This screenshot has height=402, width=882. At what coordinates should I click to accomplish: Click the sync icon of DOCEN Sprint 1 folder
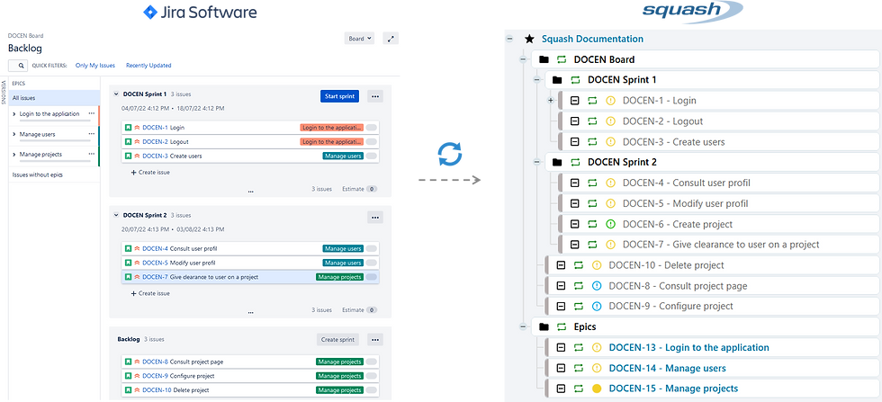[x=575, y=80]
